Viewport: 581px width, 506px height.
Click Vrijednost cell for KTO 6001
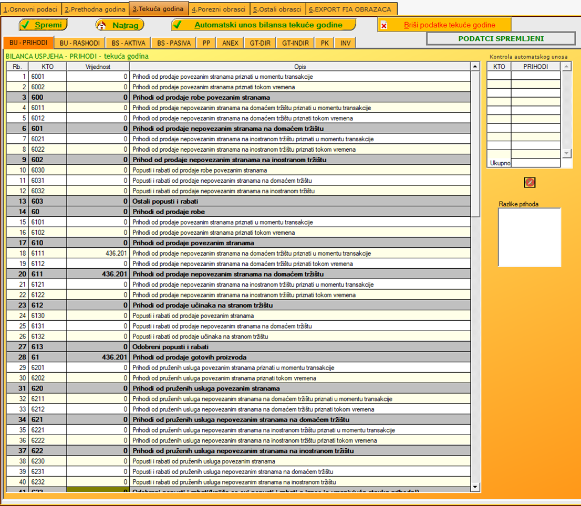pos(98,77)
